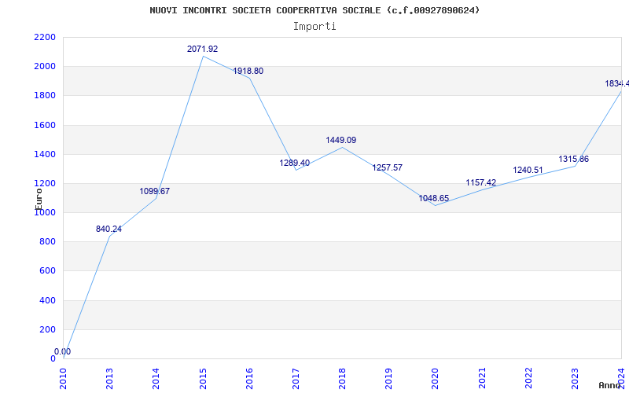
Task: Click the 2015 x-axis year label
Action: 203,378
